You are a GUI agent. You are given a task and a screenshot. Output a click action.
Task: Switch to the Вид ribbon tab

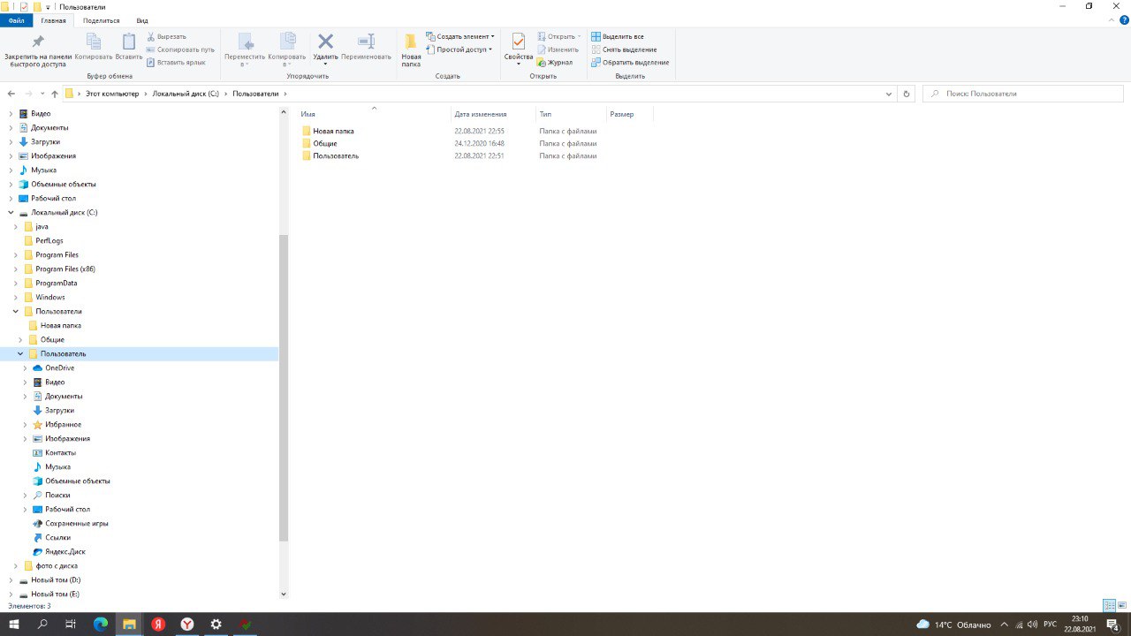(142, 20)
